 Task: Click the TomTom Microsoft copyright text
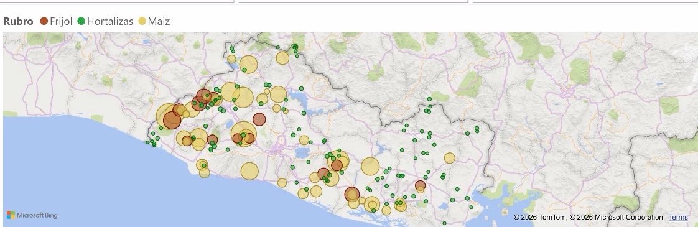(588, 217)
